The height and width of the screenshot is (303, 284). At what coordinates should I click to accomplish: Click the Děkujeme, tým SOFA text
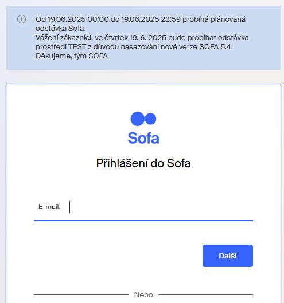point(72,56)
